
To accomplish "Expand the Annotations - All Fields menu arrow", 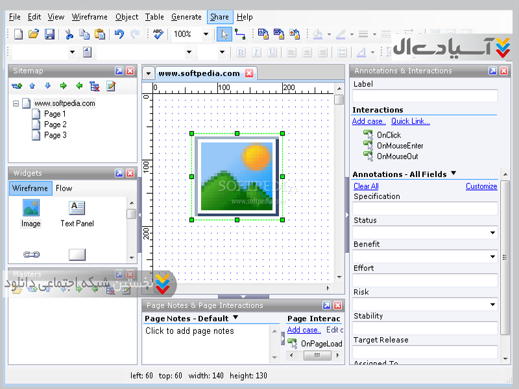I will (453, 173).
